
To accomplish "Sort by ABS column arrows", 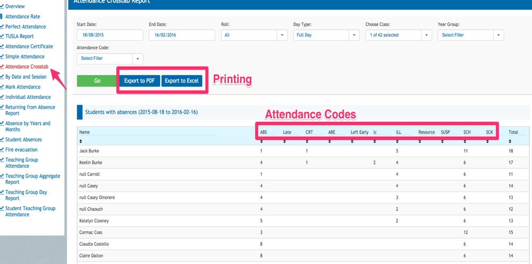I will coord(261,141).
